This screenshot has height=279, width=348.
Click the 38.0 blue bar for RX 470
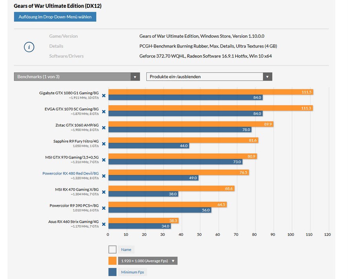point(143,194)
